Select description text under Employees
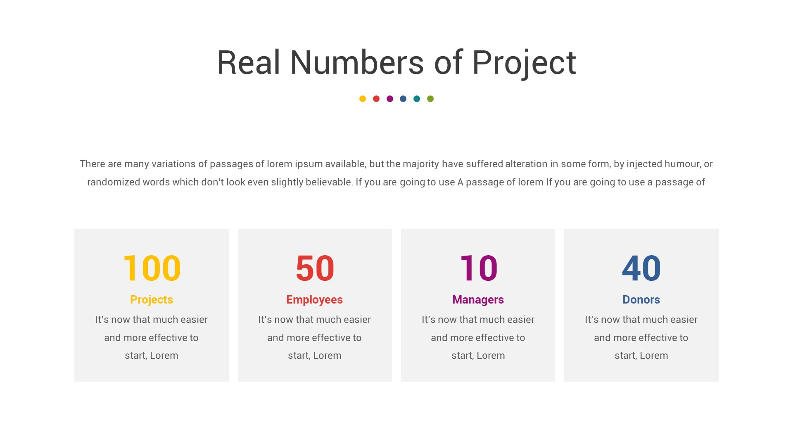This screenshot has height=446, width=793. [x=315, y=337]
